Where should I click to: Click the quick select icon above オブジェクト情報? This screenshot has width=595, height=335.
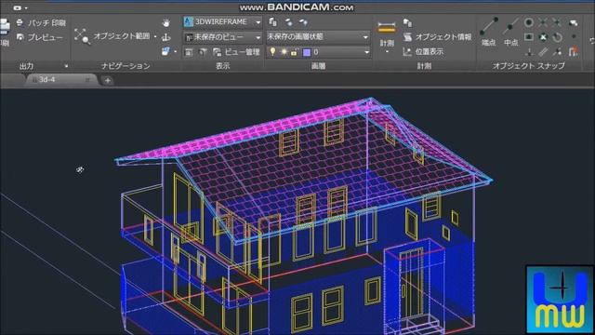pyautogui.click(x=407, y=22)
